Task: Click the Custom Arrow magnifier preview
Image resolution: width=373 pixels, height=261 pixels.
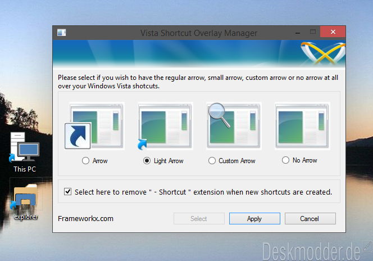Action: (233, 126)
